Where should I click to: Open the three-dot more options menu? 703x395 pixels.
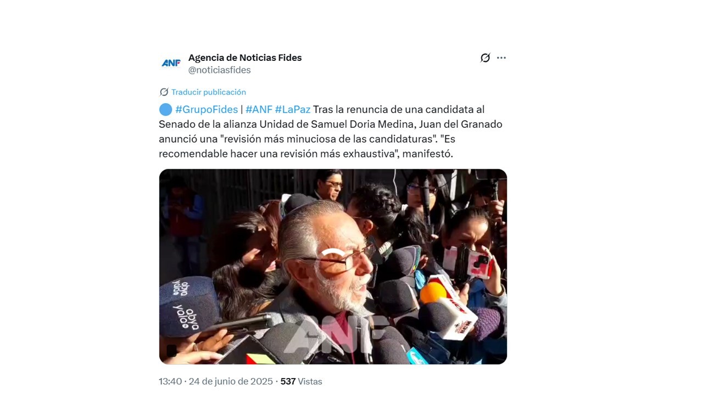501,58
